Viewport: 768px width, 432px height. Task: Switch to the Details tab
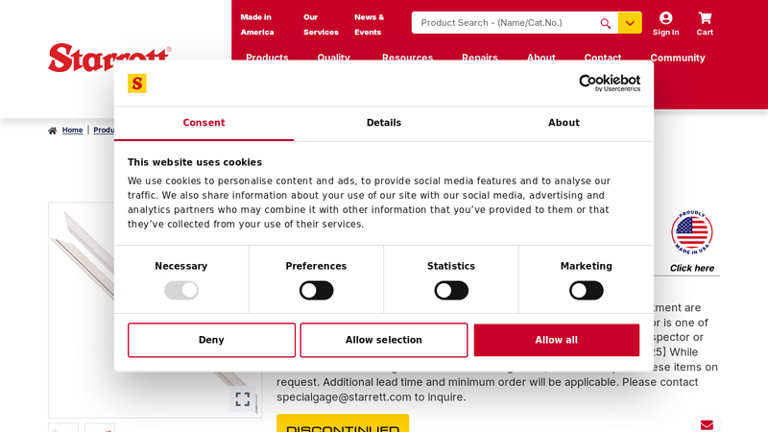pyautogui.click(x=384, y=123)
